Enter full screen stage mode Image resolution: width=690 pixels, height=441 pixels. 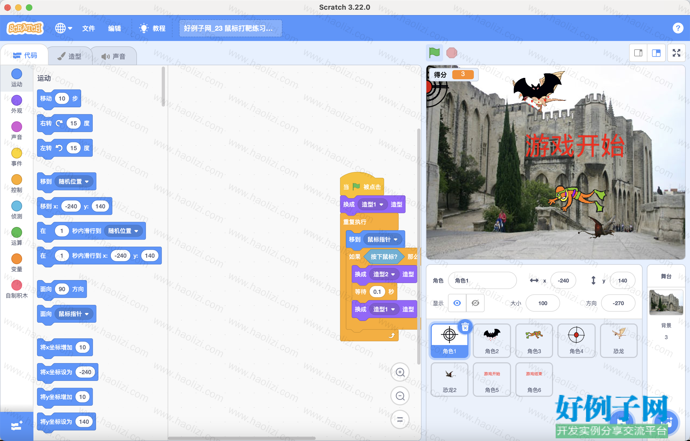[677, 53]
